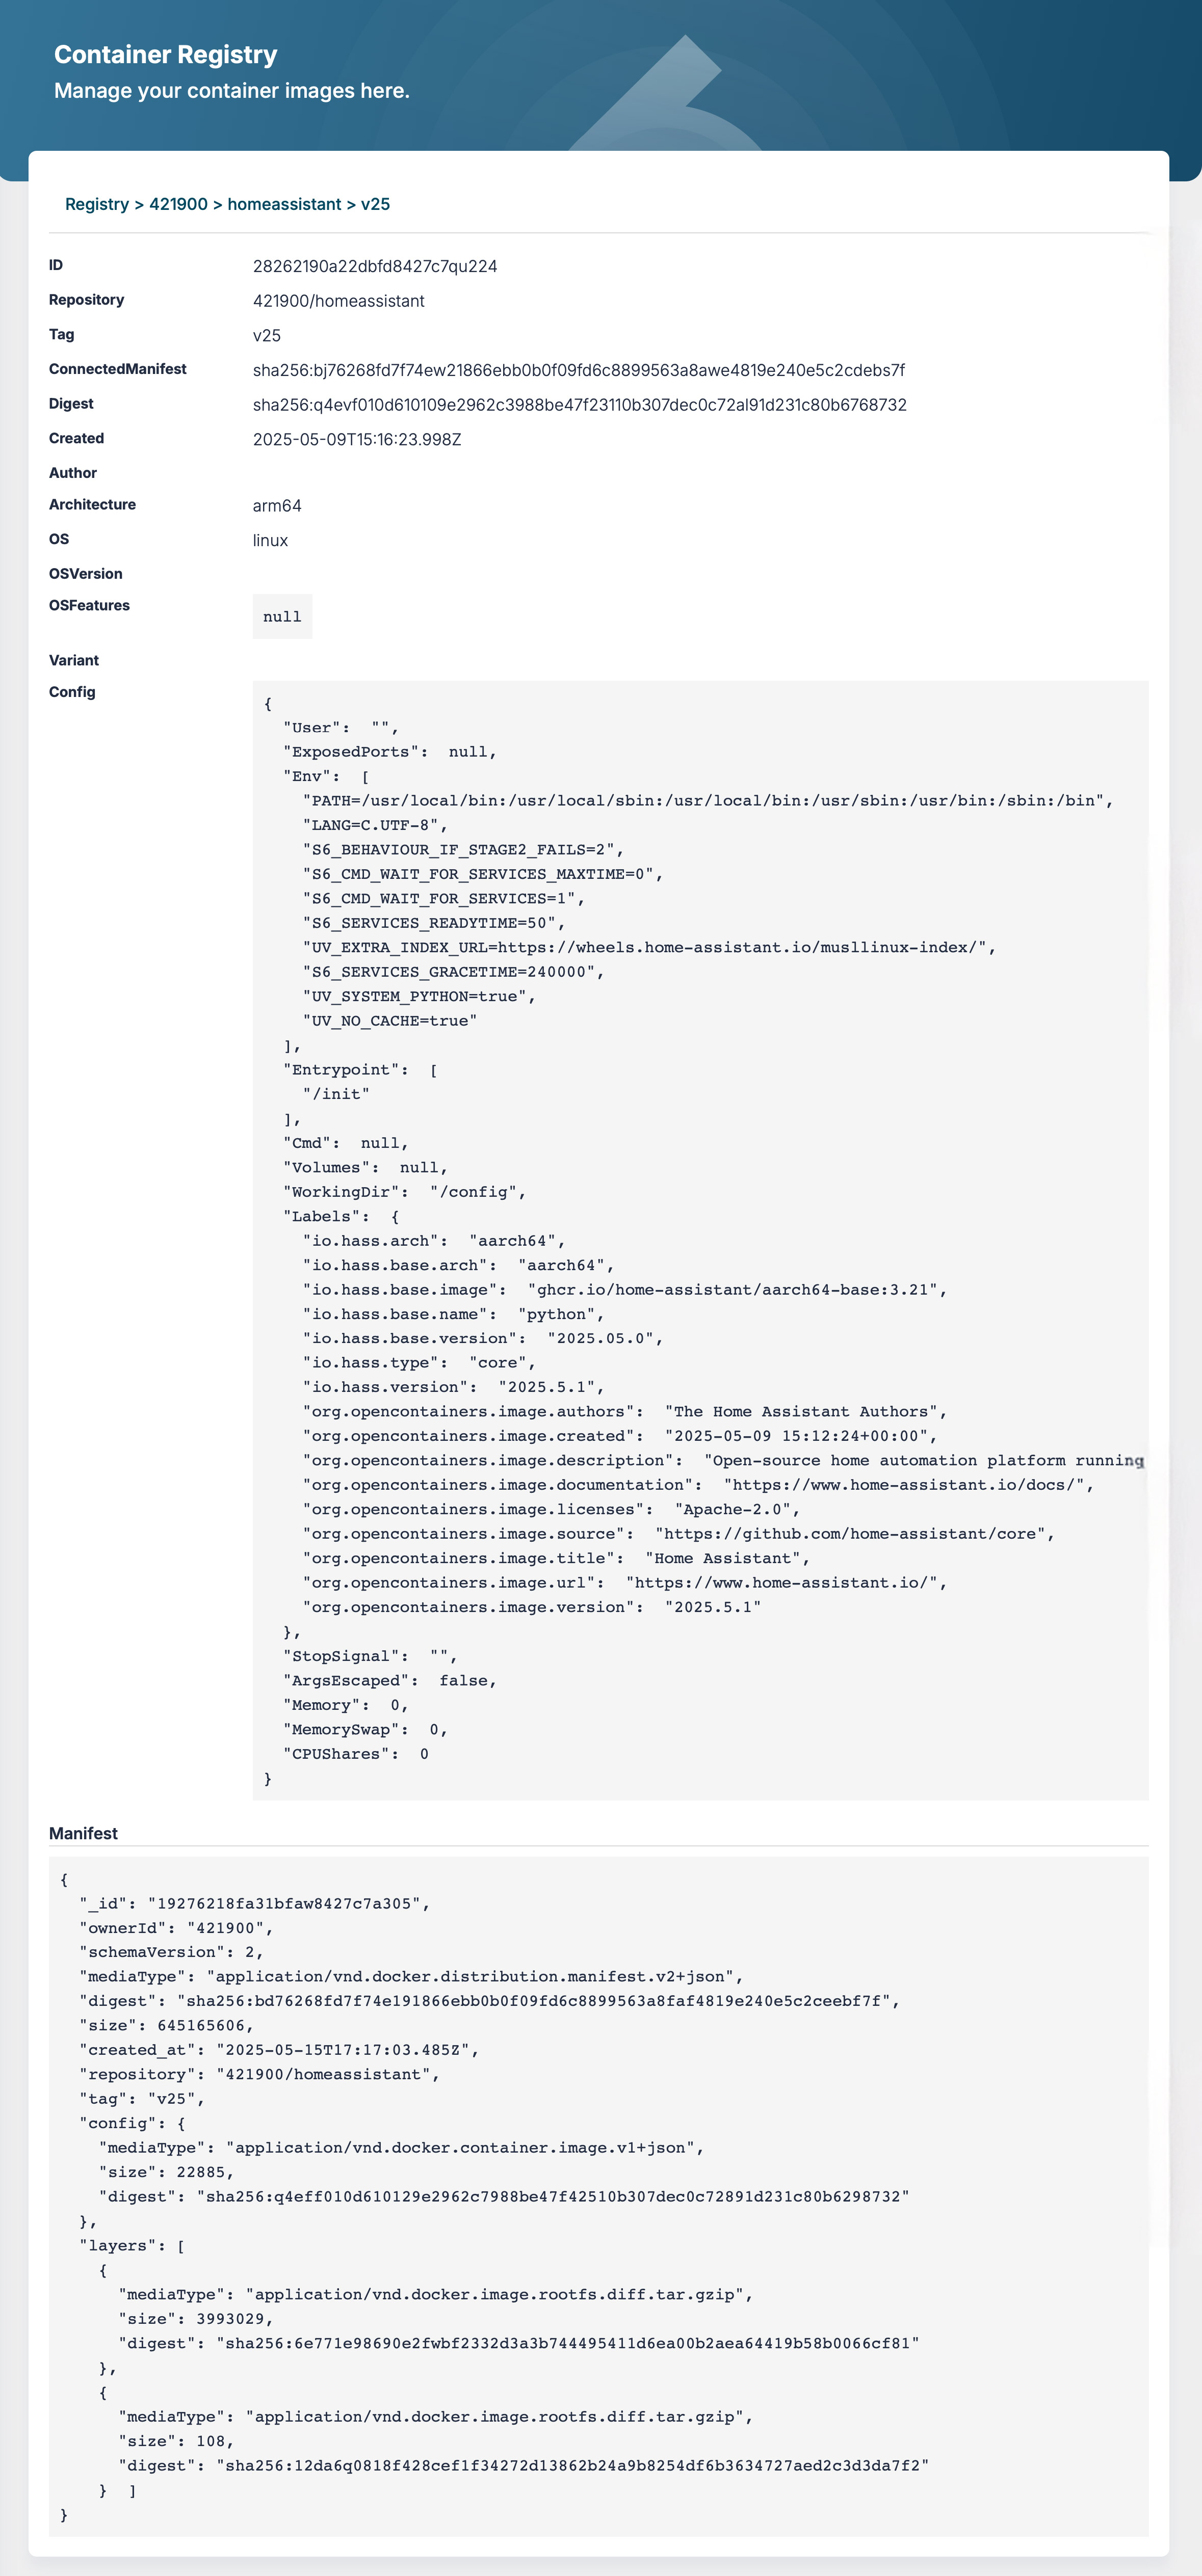Click the CPUShares 0 line
The image size is (1202, 2576).
pos(355,1754)
